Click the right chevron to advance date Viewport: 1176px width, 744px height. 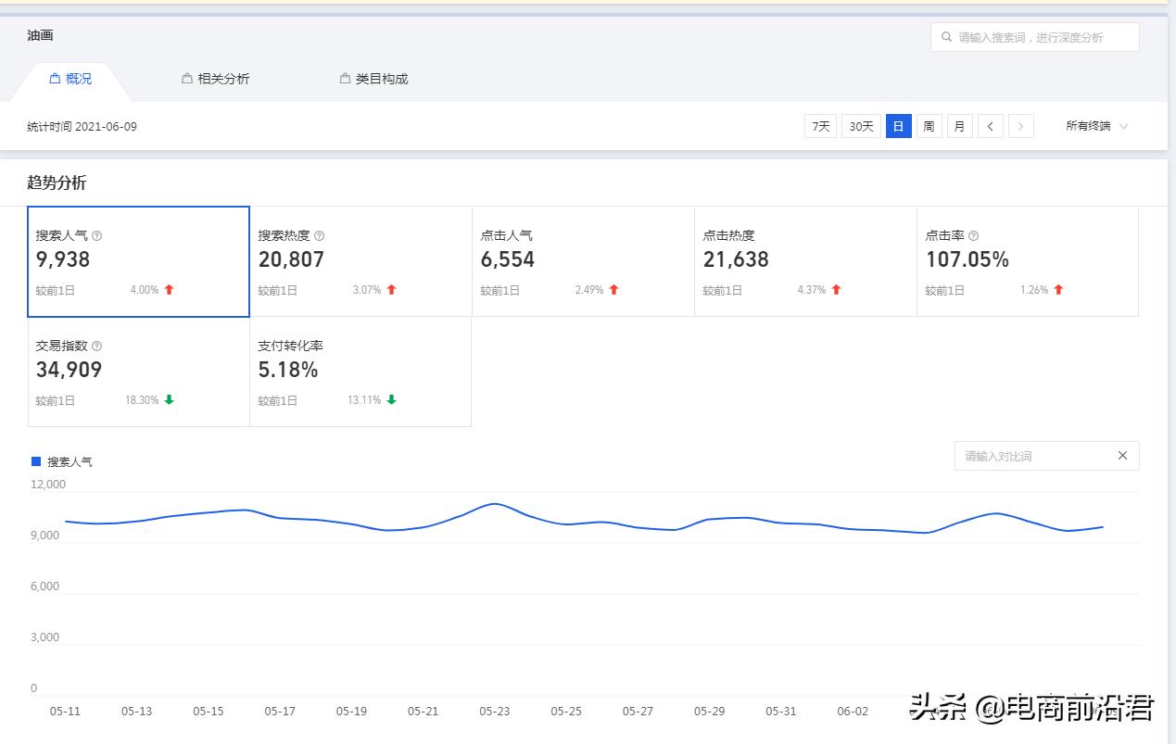(1020, 126)
